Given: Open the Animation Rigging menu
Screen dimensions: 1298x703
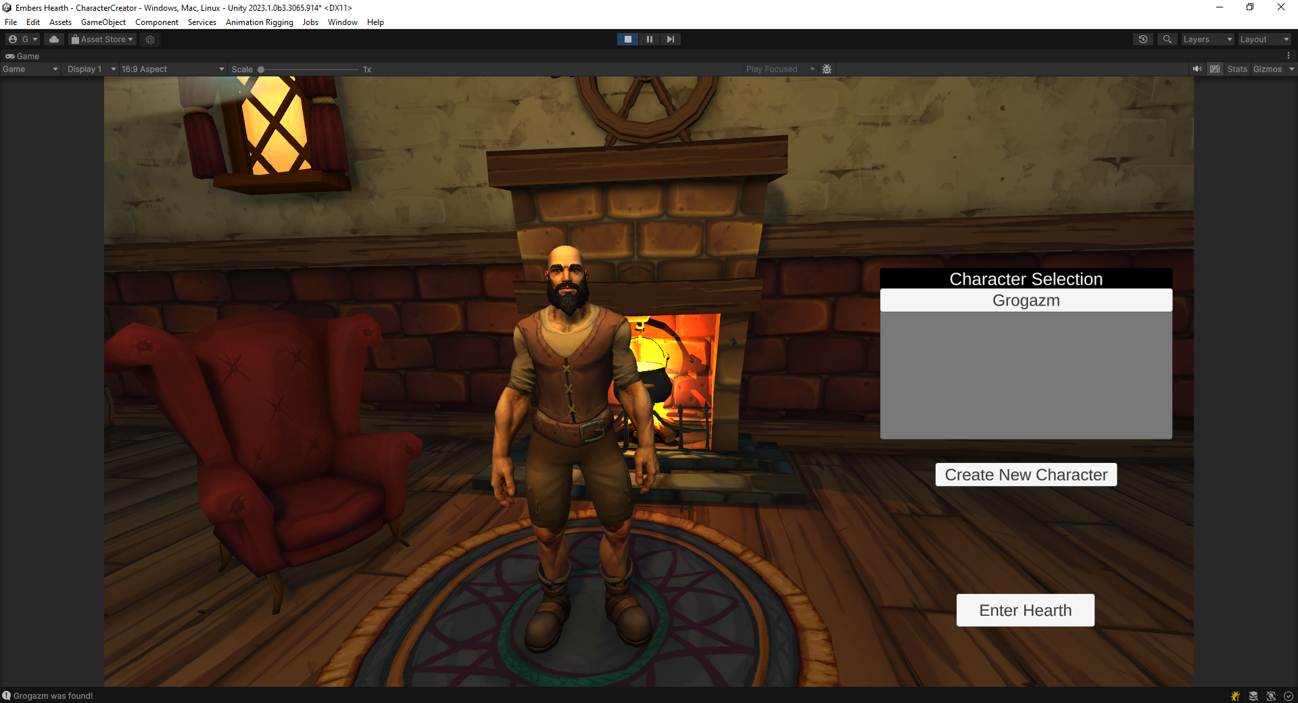Looking at the screenshot, I should (x=259, y=22).
